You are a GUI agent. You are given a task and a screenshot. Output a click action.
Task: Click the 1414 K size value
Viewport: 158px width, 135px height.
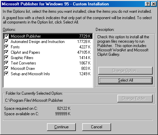pos(85,58)
